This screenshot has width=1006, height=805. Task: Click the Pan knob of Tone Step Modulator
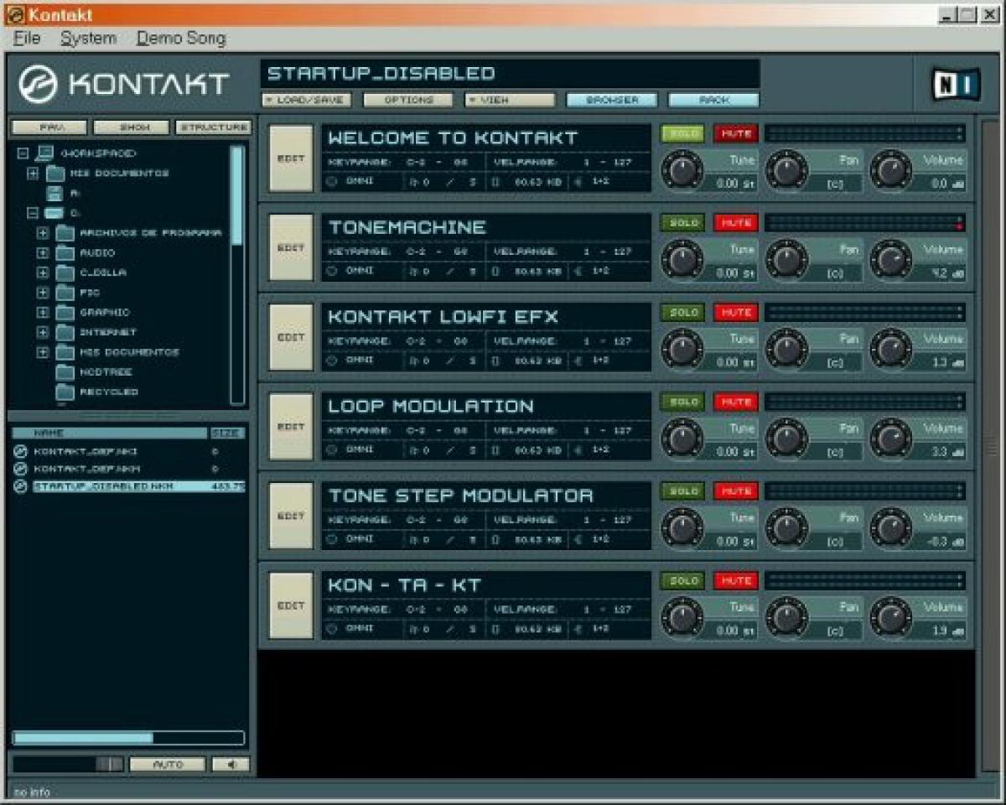coord(786,528)
